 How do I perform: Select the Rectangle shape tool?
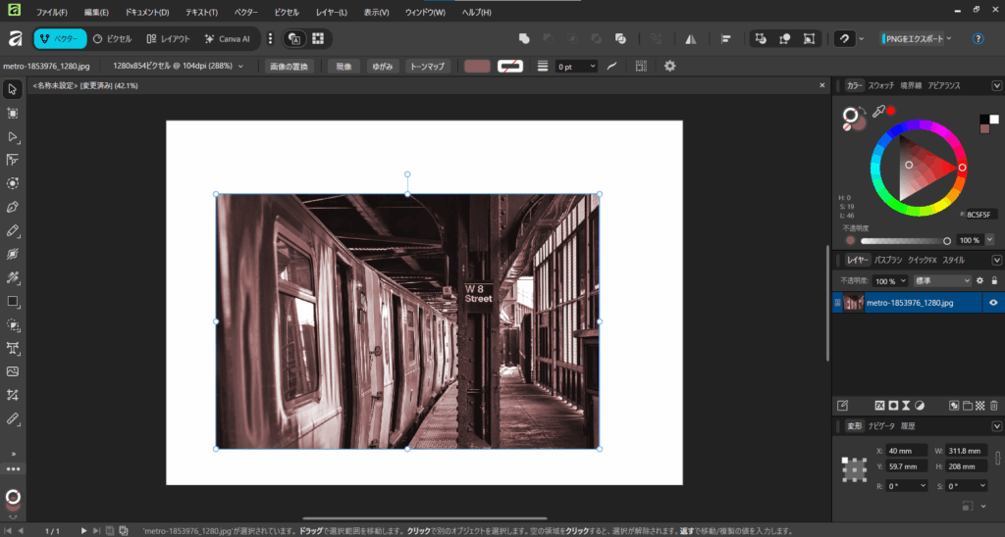[x=13, y=301]
